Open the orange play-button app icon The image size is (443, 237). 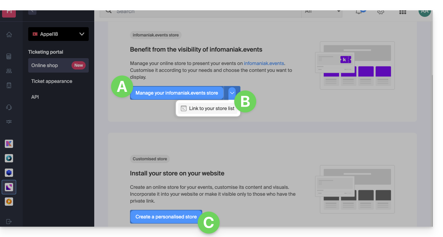tap(9, 202)
